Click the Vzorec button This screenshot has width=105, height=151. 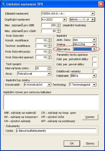[90, 117]
